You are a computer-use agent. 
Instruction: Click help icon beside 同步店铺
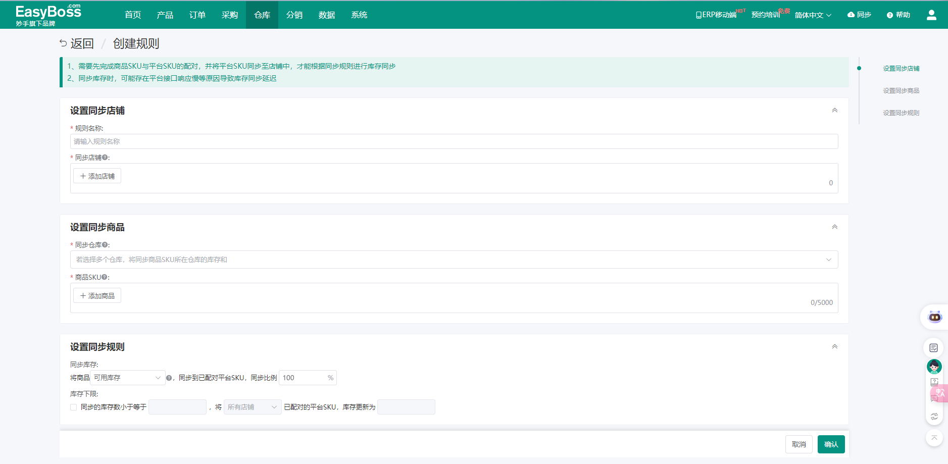(x=105, y=158)
